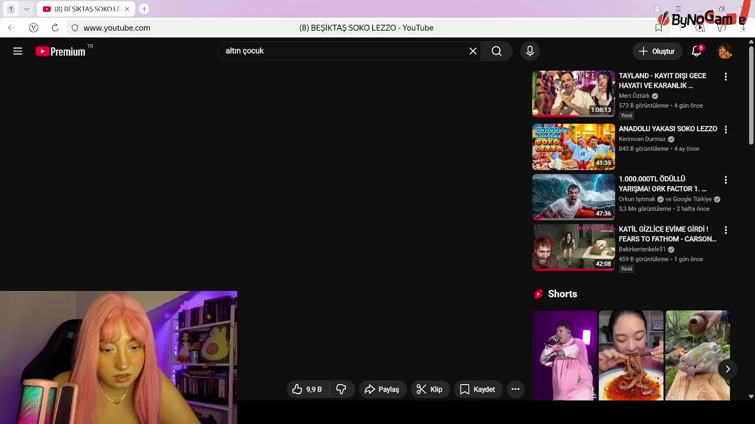Like the video showing 9,9 B
The height and width of the screenshot is (424, 755).
tap(307, 389)
